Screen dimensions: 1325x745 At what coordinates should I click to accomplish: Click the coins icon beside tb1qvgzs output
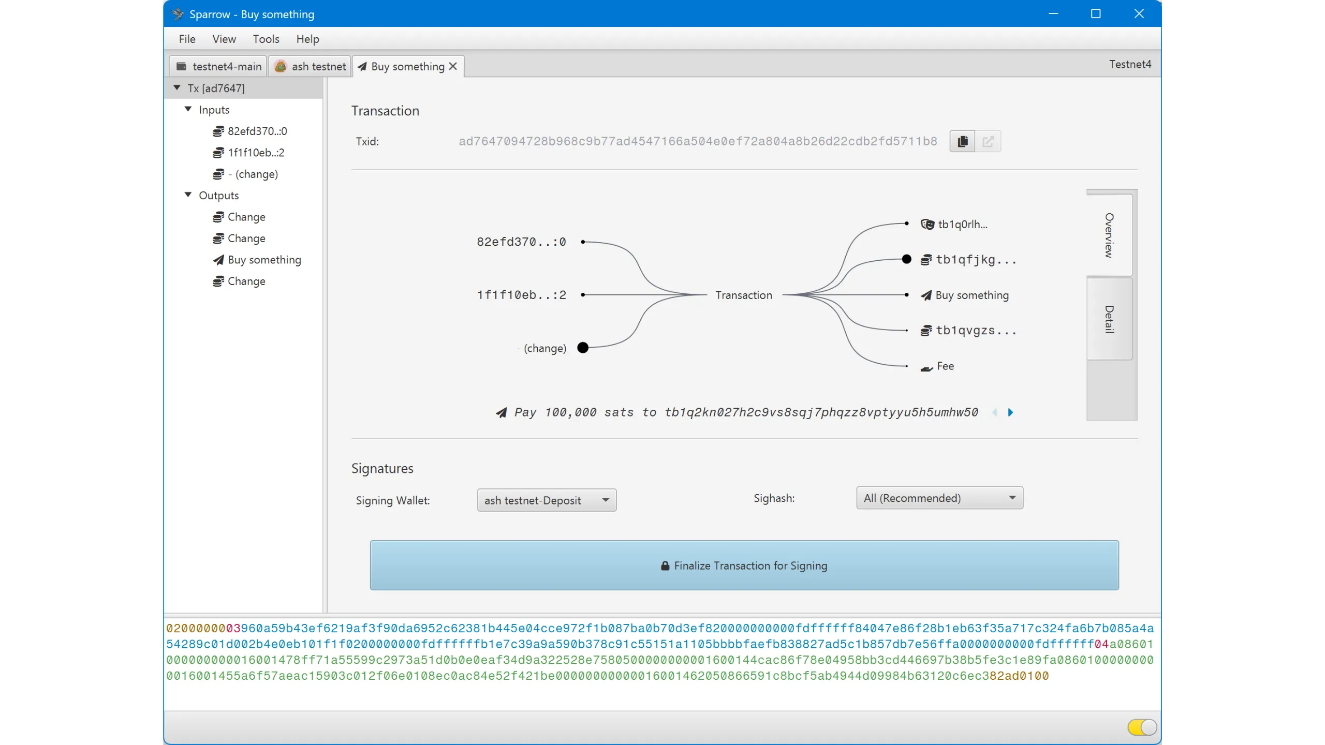(x=926, y=331)
